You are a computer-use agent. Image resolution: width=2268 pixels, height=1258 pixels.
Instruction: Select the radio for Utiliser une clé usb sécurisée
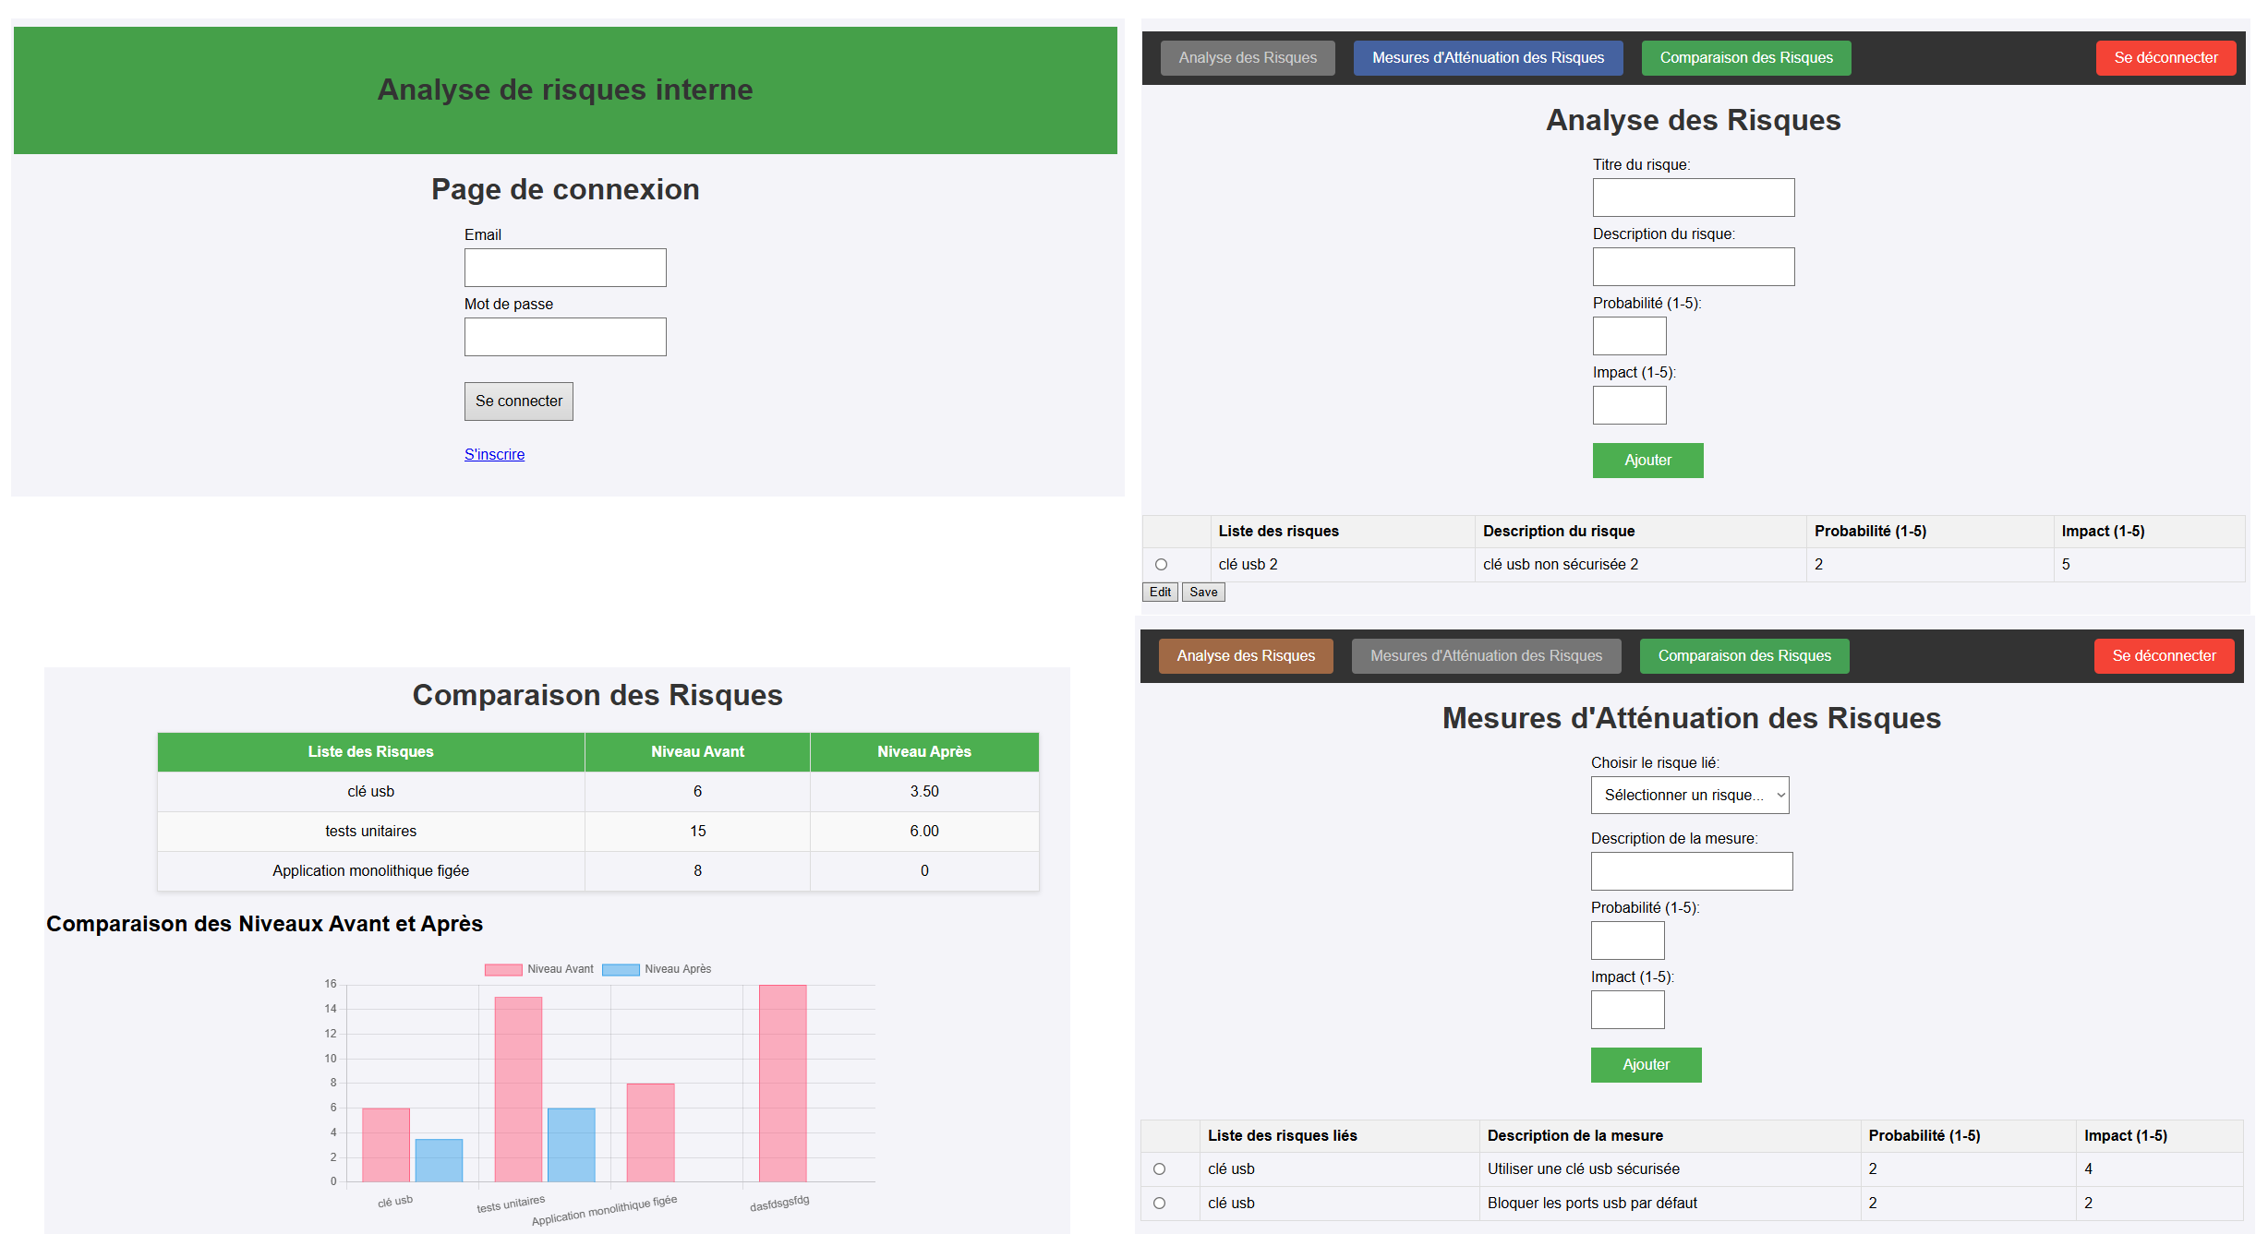coord(1159,1168)
